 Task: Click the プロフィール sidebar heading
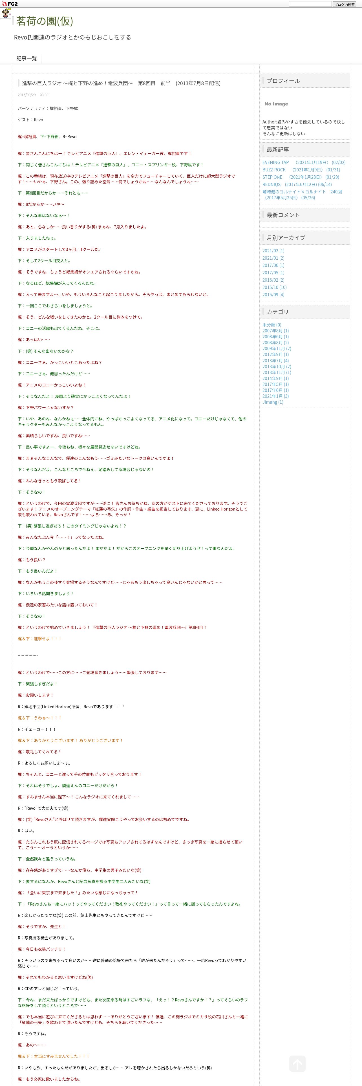(283, 81)
